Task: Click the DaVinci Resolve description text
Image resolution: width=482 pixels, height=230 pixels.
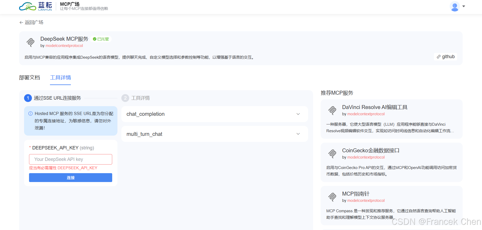Action: click(x=390, y=128)
